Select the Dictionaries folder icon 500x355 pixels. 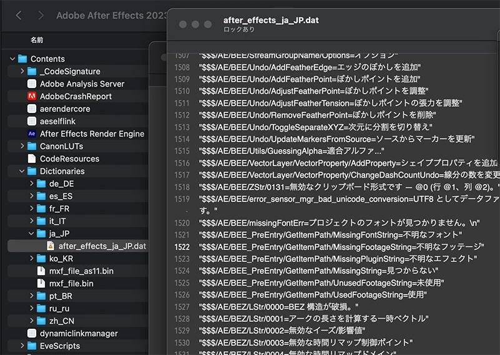pyautogui.click(x=32, y=171)
